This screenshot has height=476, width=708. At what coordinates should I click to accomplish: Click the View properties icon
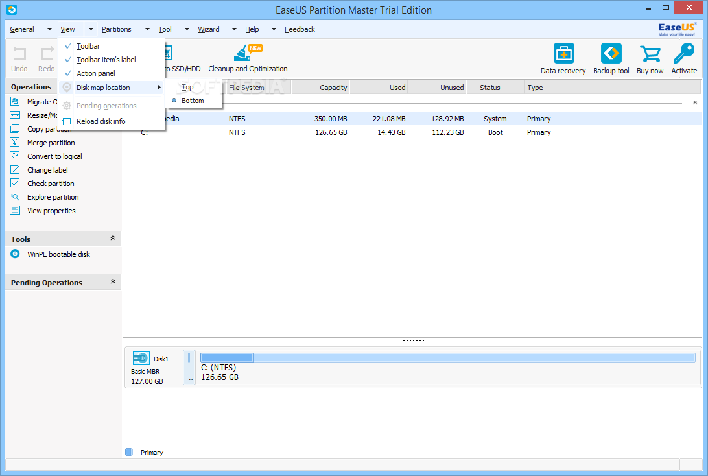[x=15, y=210]
